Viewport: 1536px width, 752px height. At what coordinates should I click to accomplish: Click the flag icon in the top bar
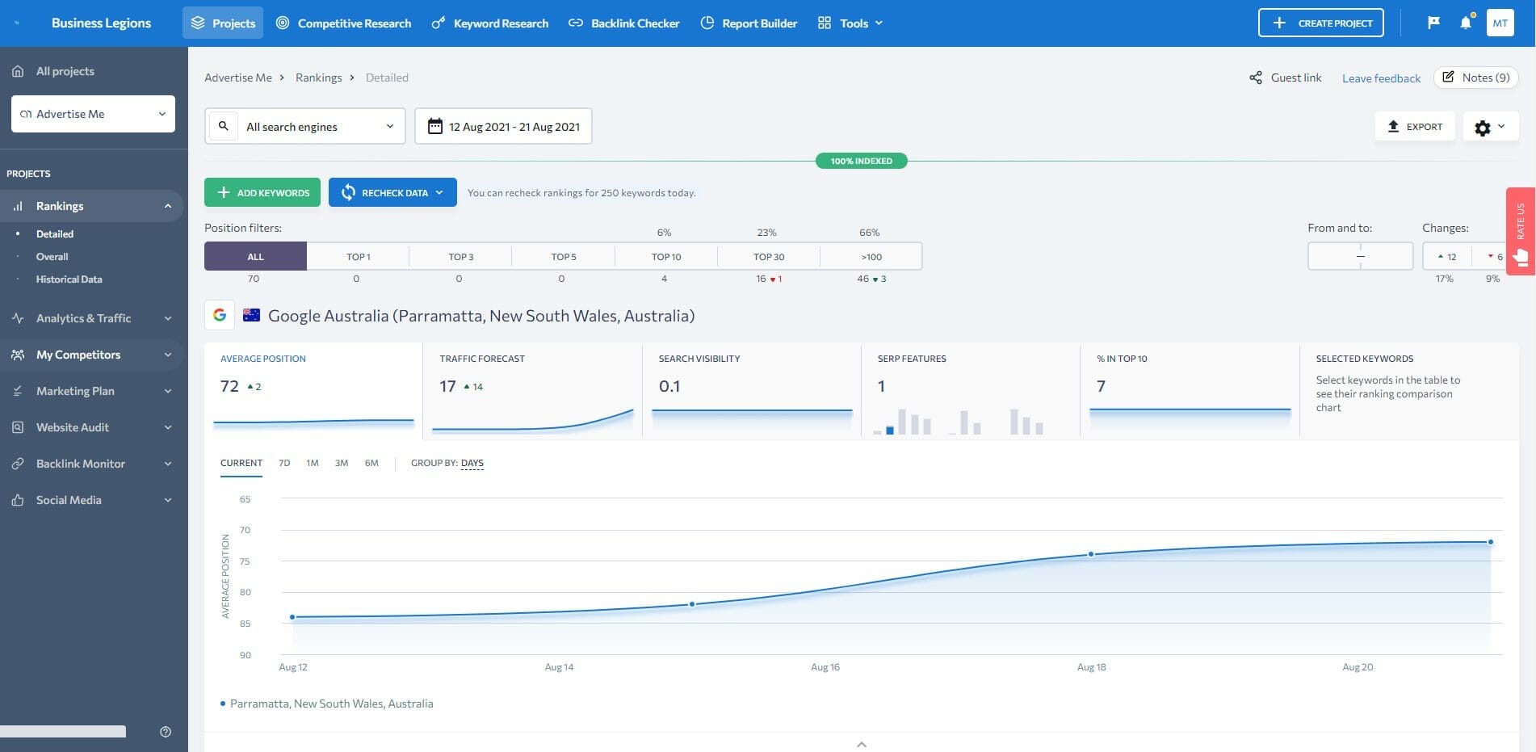(x=1433, y=23)
